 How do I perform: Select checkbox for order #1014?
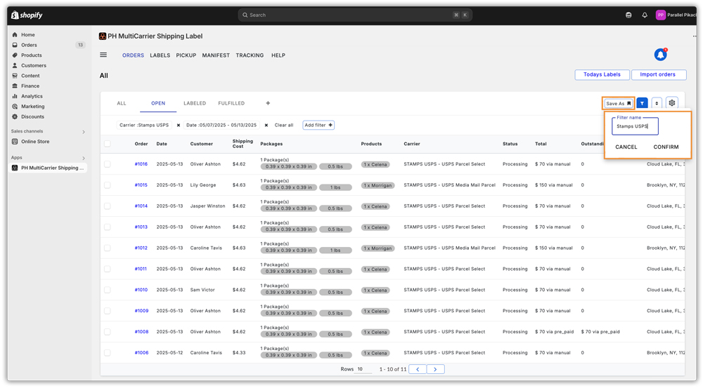coord(107,206)
